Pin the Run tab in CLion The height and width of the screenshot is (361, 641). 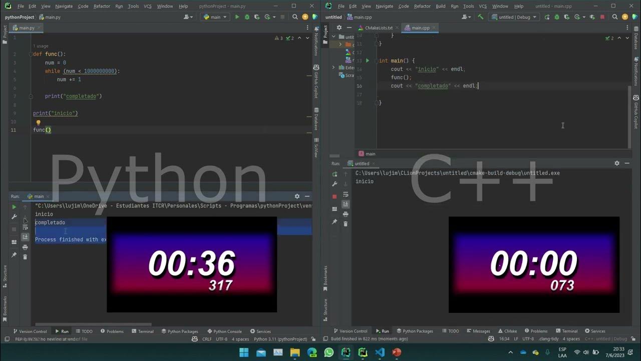point(335,222)
